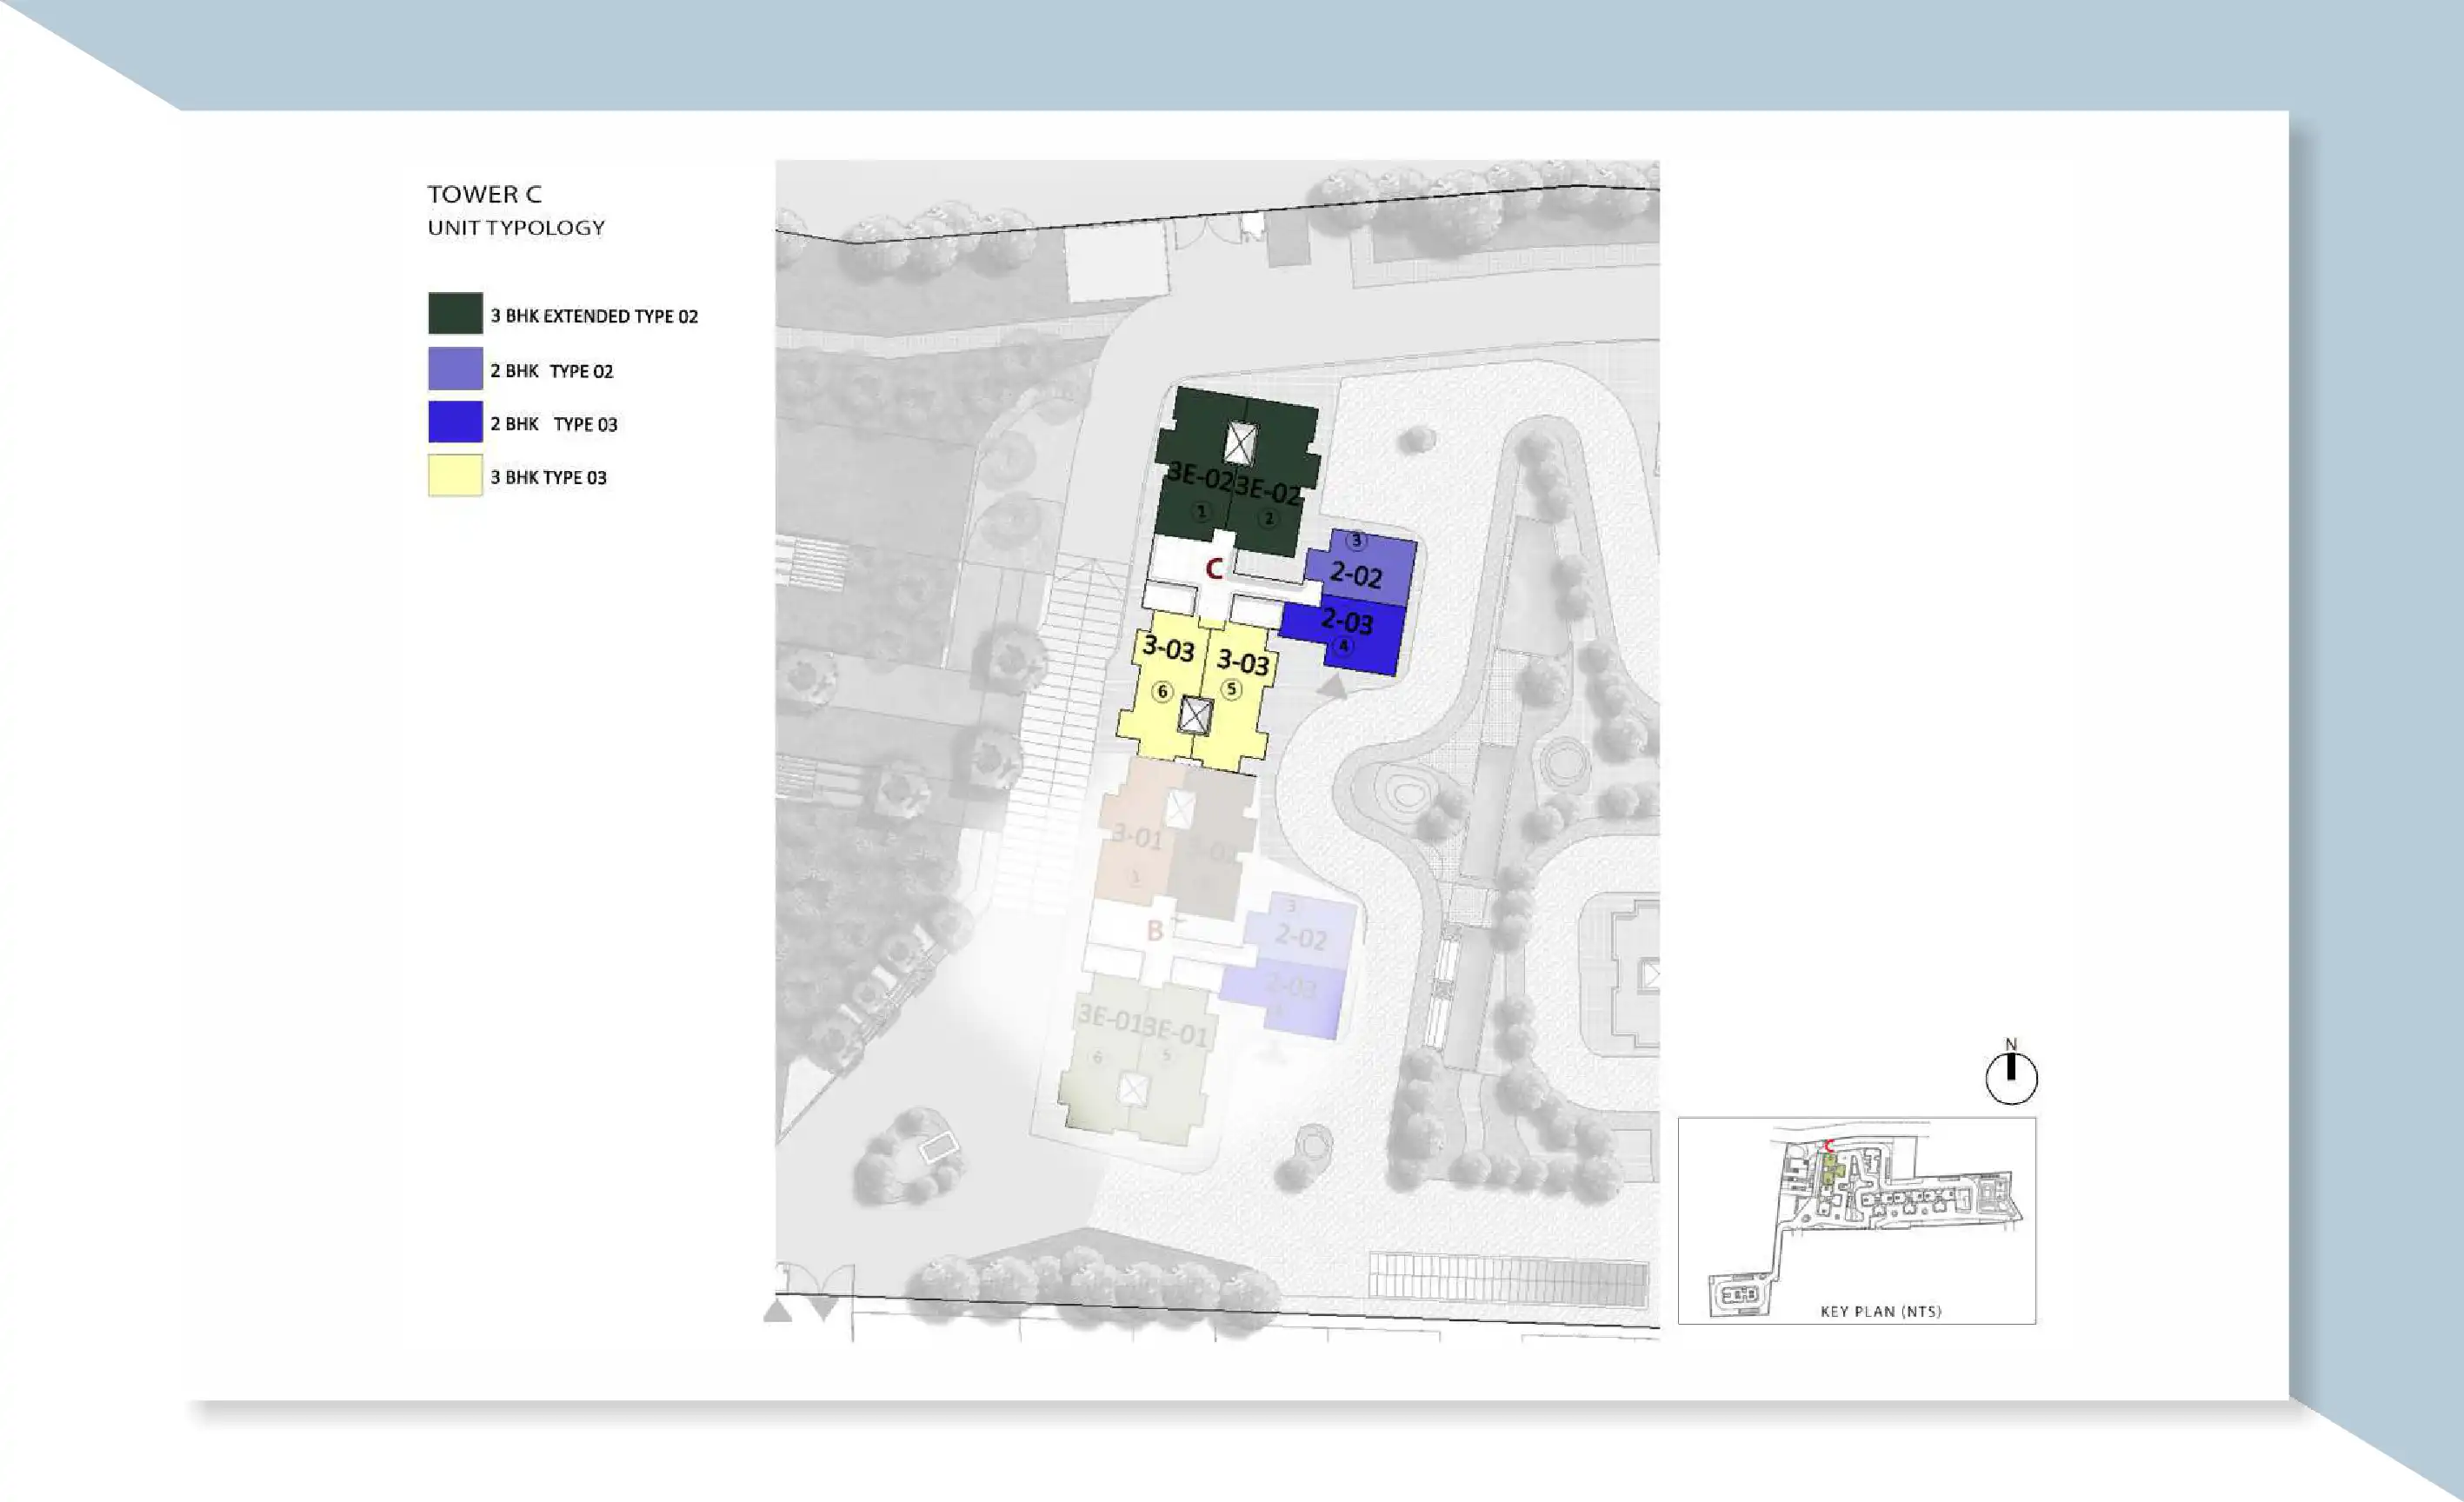Click the "3 BHK EXTENDED TYPE 02" legend text
This screenshot has height=1502, width=2464.
point(593,316)
